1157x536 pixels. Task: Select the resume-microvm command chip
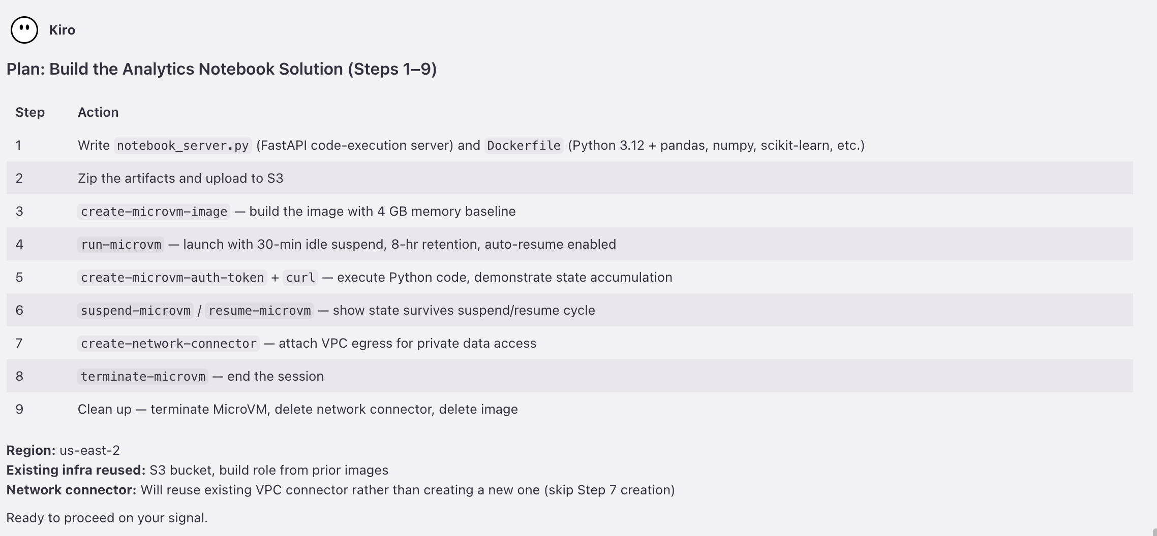(260, 311)
